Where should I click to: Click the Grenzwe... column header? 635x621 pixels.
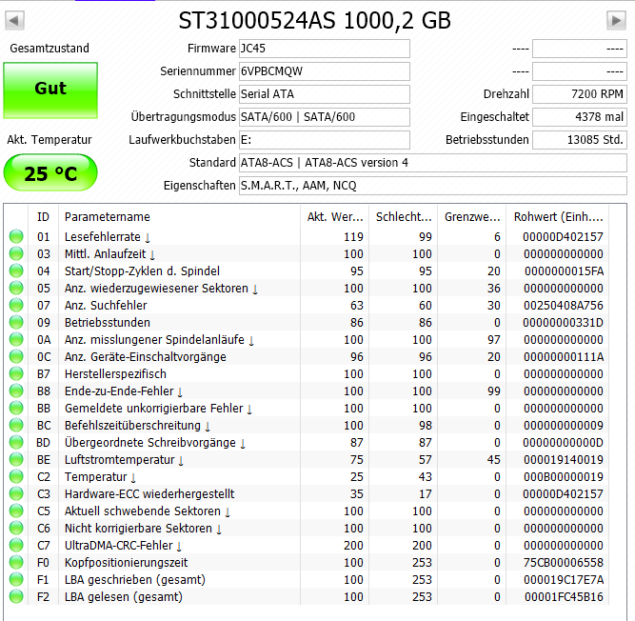(x=472, y=217)
